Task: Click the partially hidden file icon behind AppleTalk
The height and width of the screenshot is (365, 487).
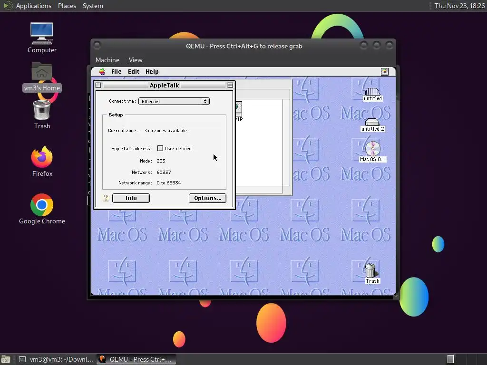Action: coord(239,112)
